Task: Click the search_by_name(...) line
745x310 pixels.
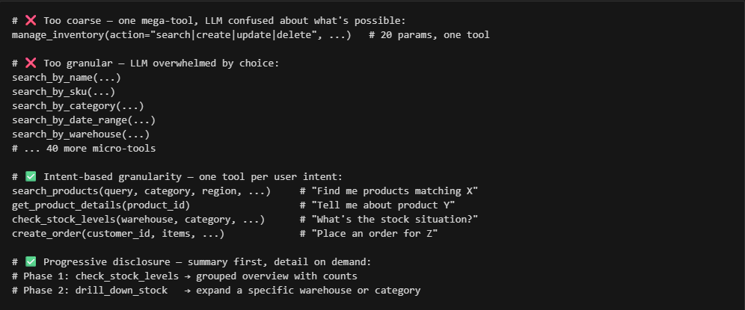Action: [67, 78]
